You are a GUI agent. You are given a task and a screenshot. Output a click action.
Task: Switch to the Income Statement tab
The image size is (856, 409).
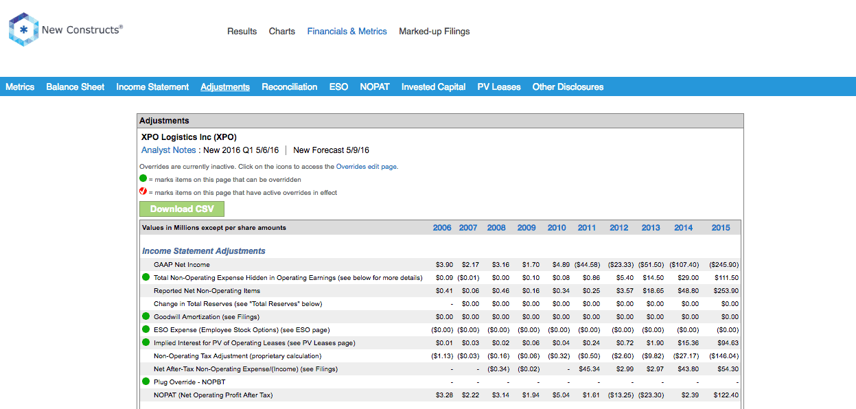click(152, 87)
